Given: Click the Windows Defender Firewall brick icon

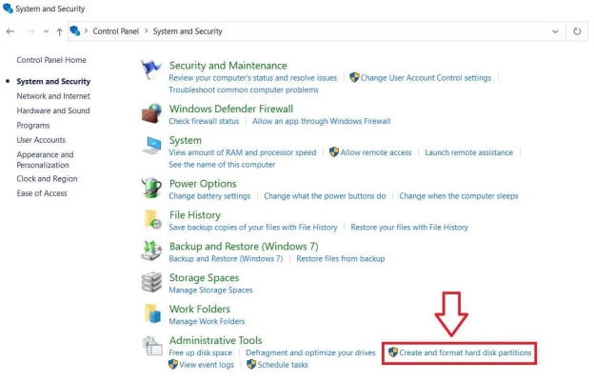Looking at the screenshot, I should 151,114.
